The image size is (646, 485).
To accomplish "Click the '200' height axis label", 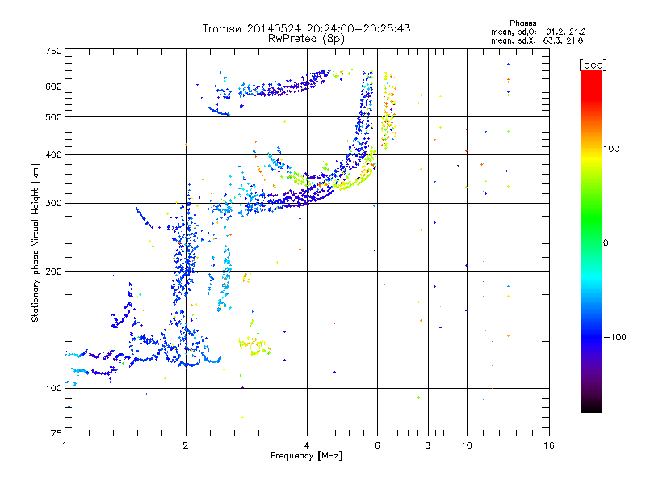I will pyautogui.click(x=53, y=272).
